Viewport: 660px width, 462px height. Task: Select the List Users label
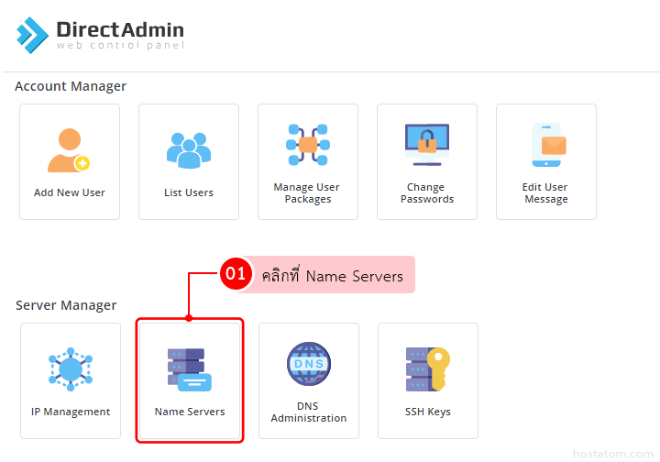(x=189, y=192)
